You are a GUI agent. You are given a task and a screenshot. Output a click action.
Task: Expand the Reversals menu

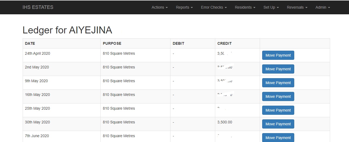(x=297, y=7)
